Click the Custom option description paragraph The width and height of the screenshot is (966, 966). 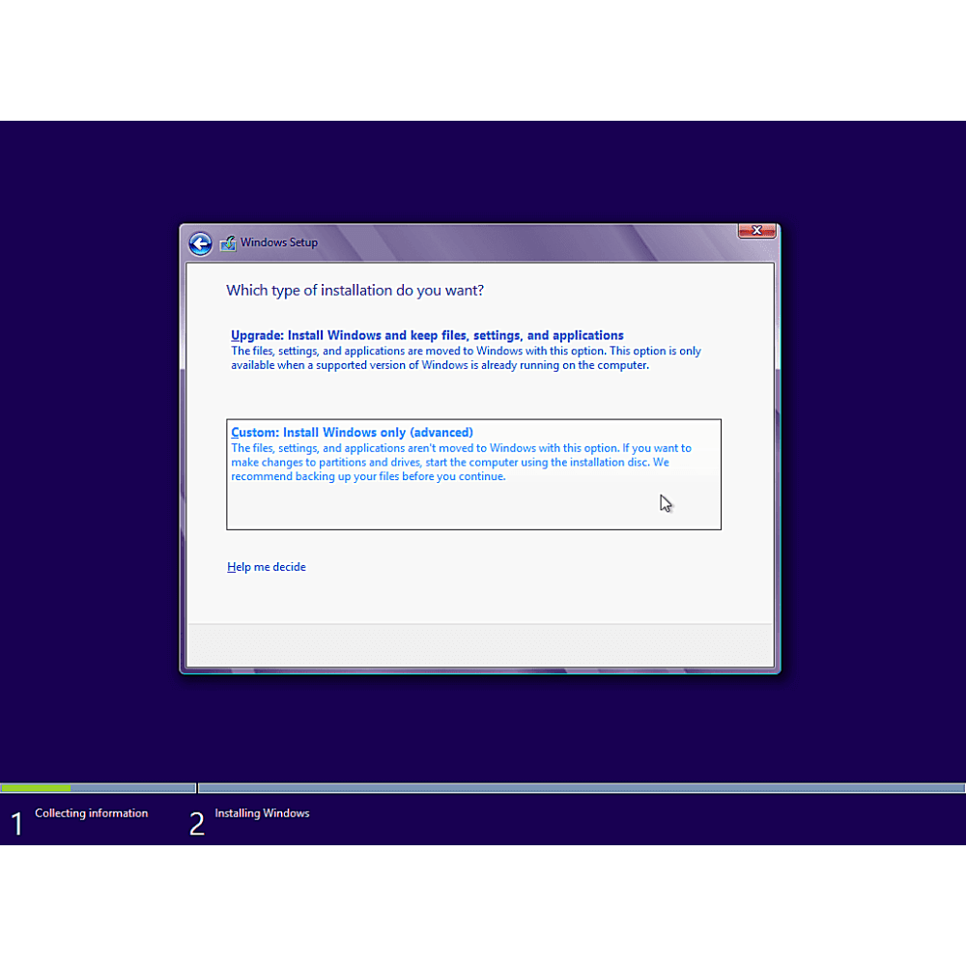point(461,463)
